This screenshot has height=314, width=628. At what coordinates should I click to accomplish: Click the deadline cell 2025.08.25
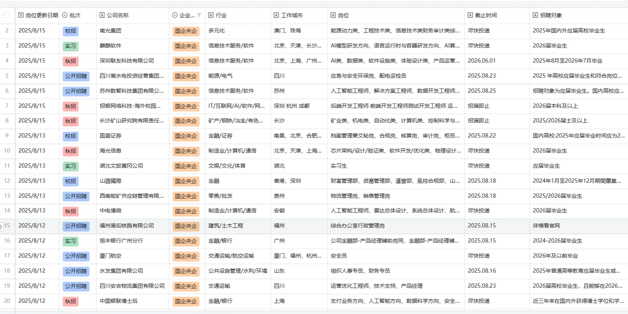pos(497,91)
